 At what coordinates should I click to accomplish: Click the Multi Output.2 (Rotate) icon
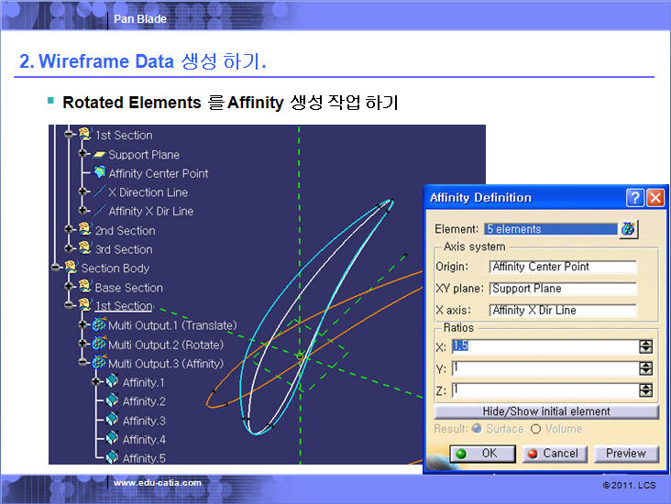[99, 345]
